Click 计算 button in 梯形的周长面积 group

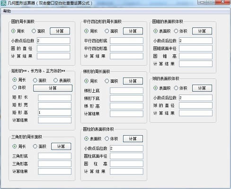133,81
